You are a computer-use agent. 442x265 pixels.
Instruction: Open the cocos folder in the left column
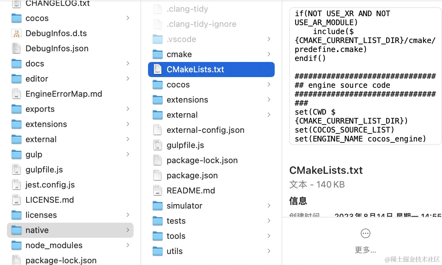click(x=37, y=18)
